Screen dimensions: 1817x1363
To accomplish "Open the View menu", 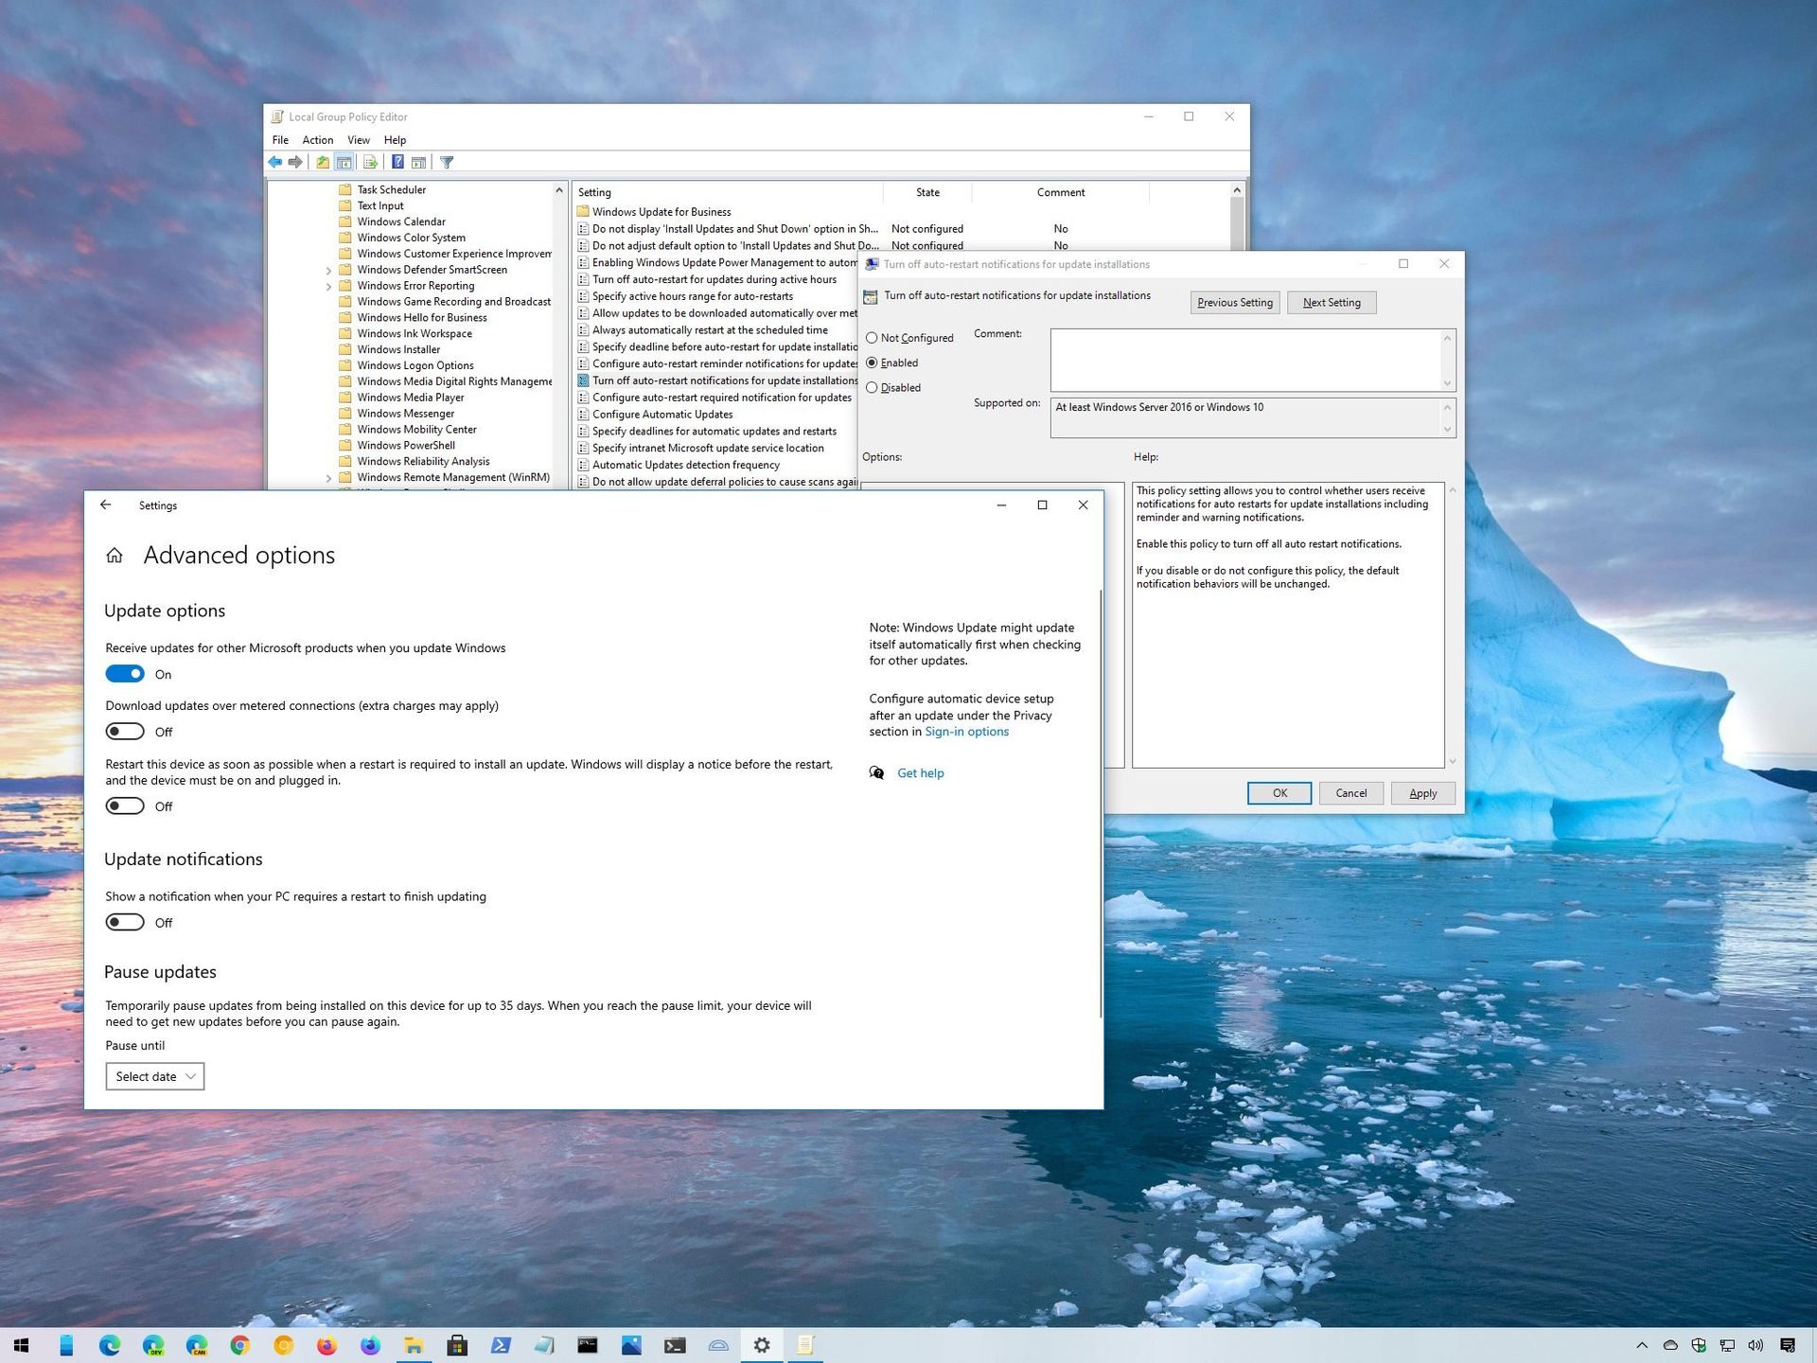I will [x=359, y=139].
